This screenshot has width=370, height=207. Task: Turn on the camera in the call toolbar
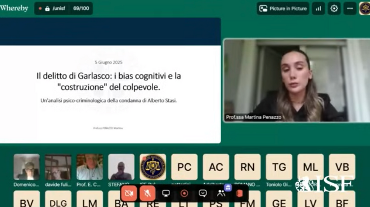[x=129, y=193]
